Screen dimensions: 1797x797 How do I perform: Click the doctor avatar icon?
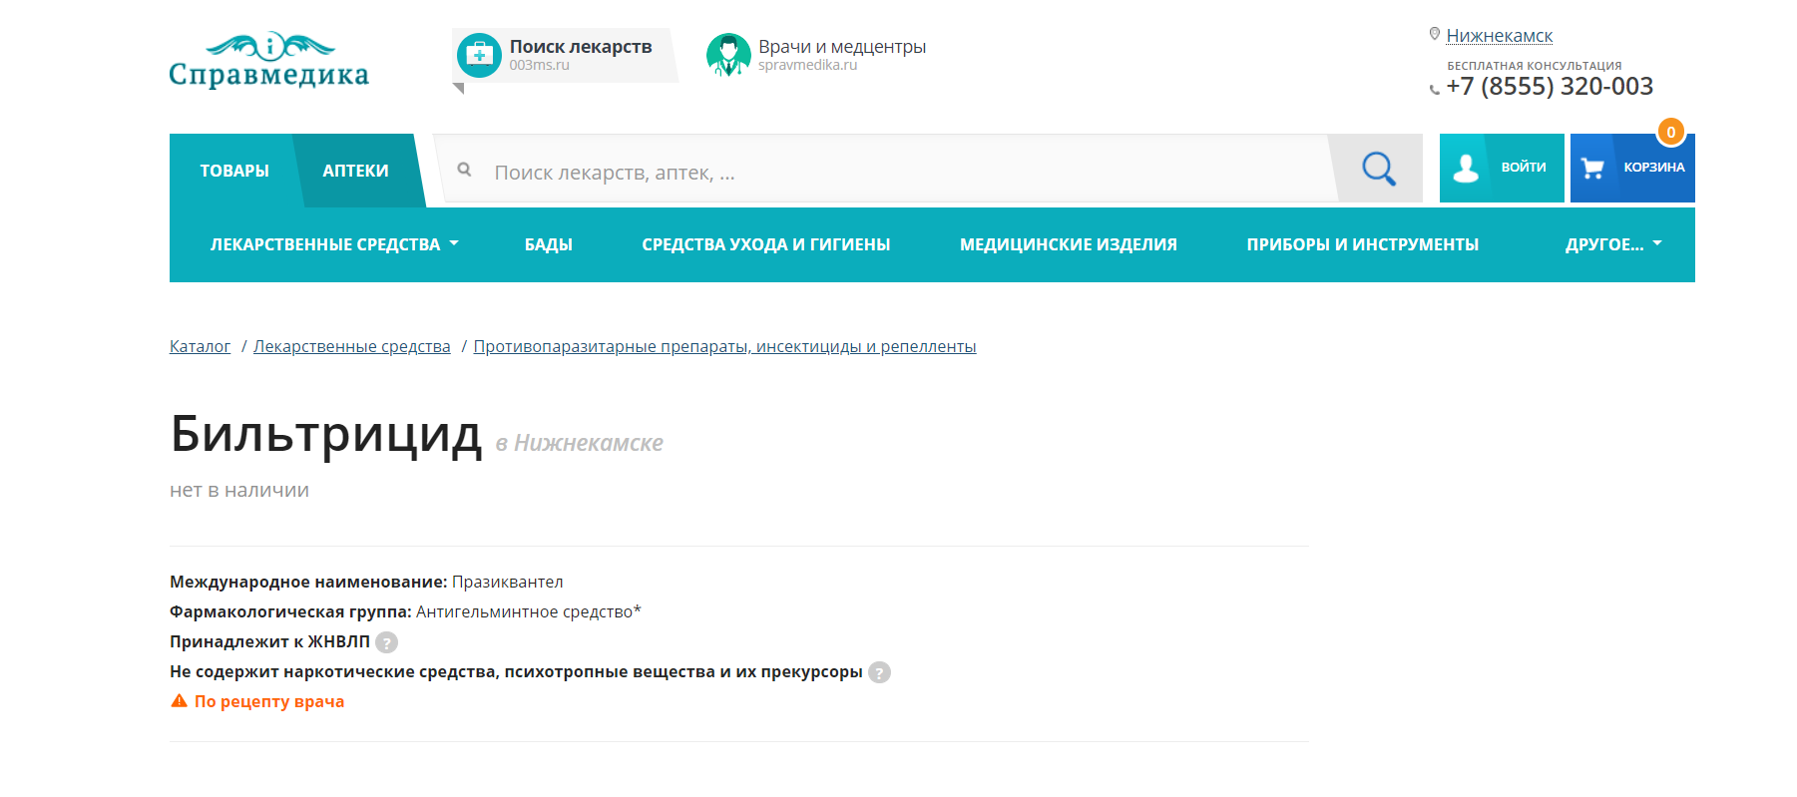pyautogui.click(x=728, y=55)
